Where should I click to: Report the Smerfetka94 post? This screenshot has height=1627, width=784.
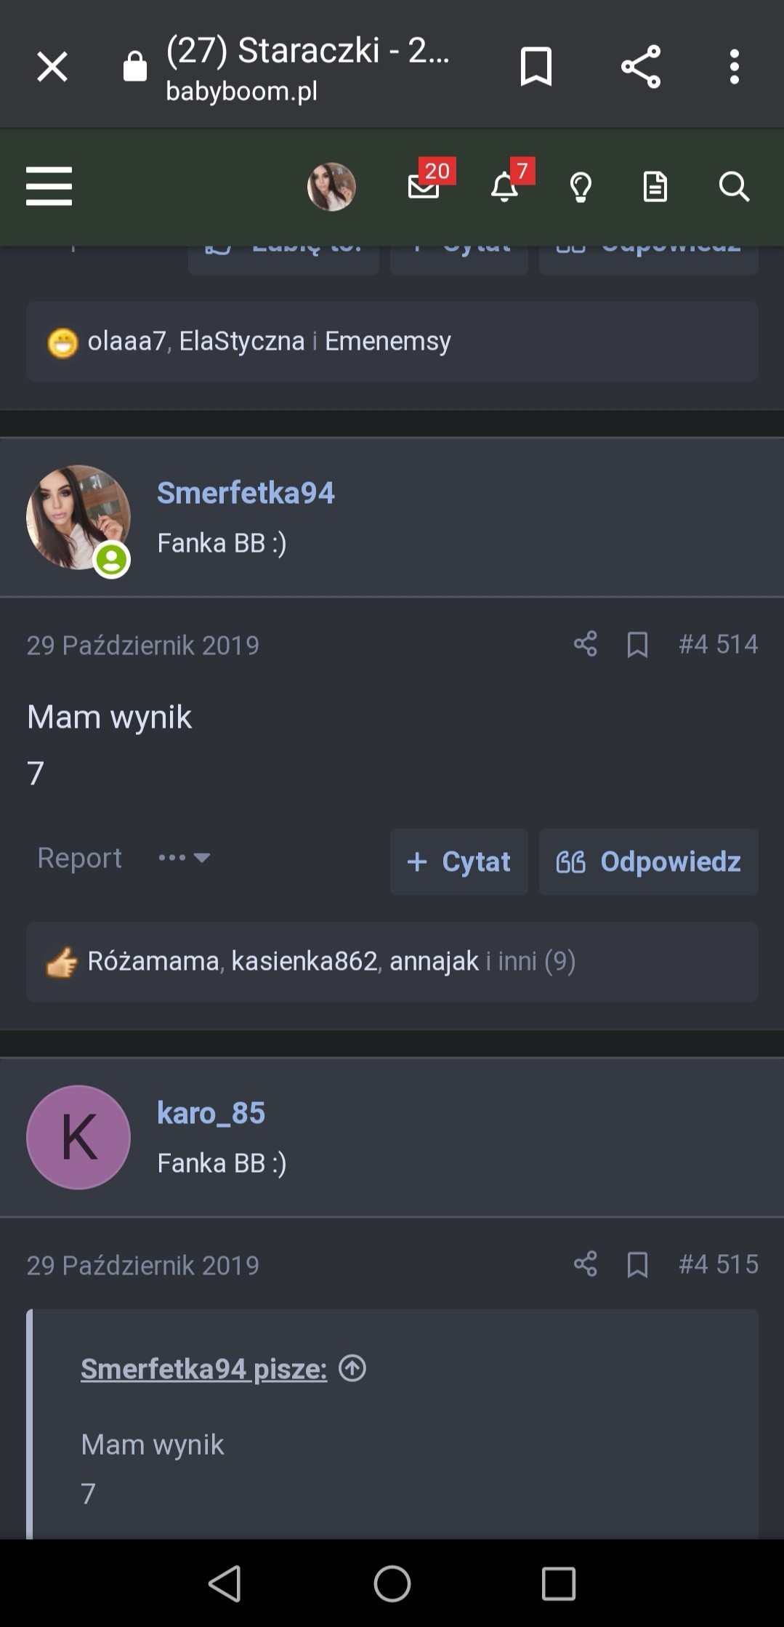[79, 858]
